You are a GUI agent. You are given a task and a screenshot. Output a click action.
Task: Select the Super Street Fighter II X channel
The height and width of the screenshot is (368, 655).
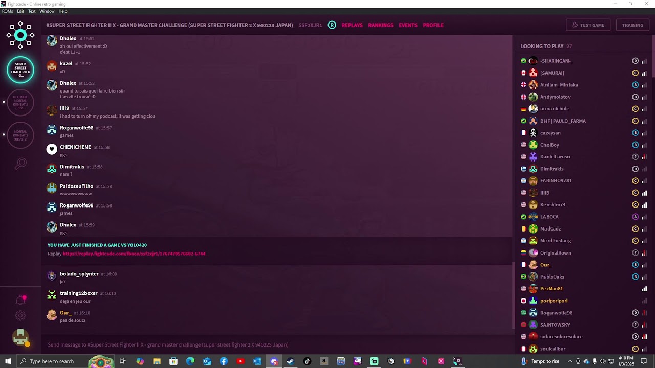click(20, 70)
